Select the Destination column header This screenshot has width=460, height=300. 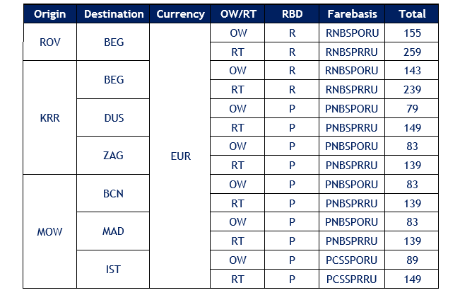point(113,14)
